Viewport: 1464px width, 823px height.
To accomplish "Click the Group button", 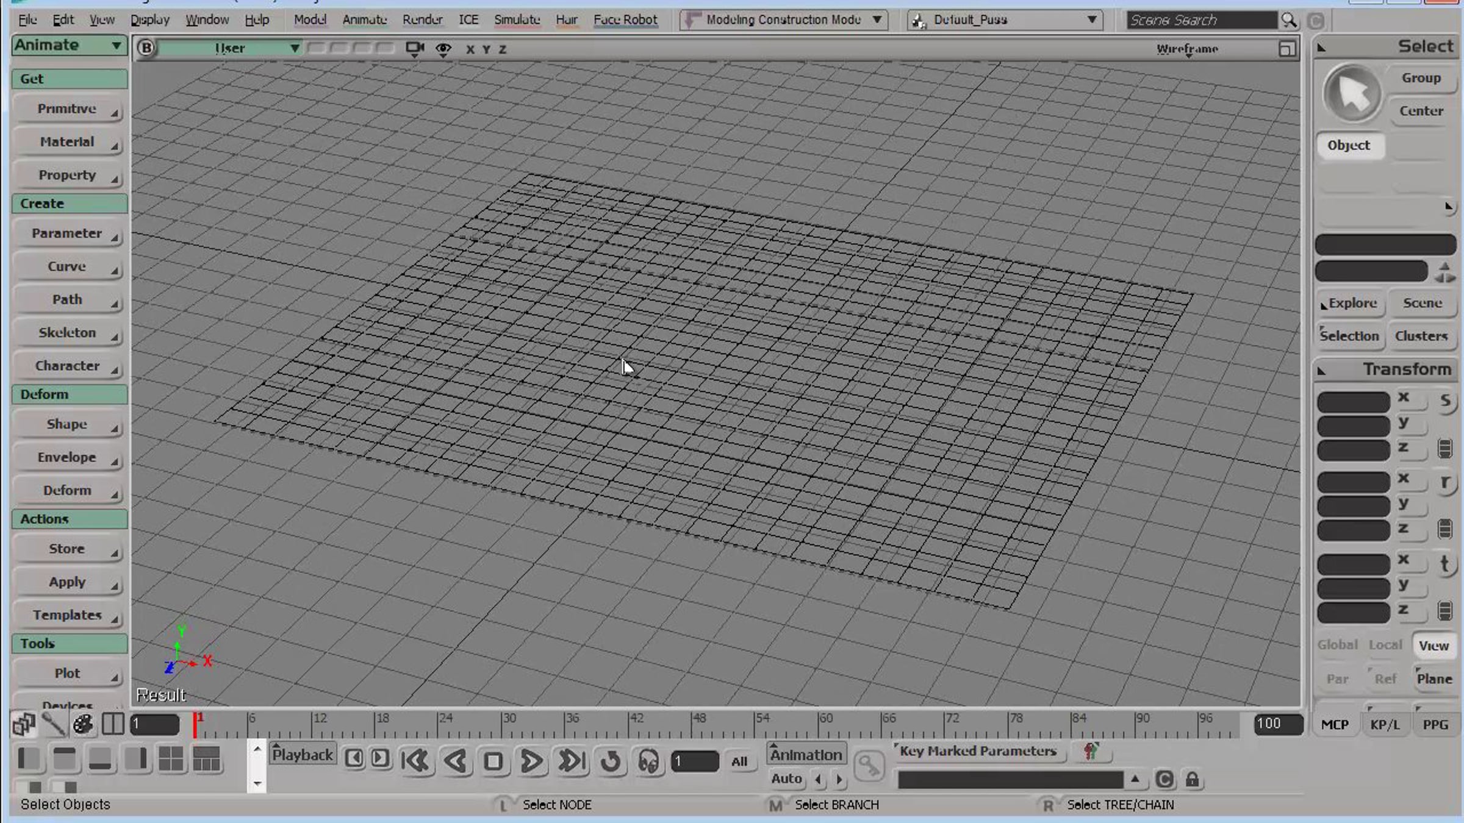I will (1421, 78).
